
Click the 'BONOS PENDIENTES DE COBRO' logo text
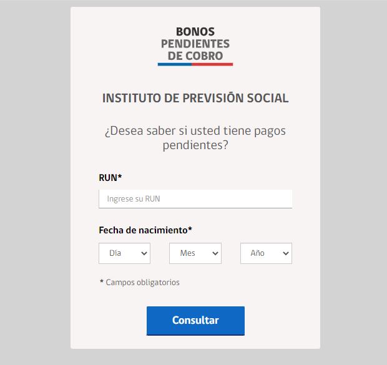point(195,44)
